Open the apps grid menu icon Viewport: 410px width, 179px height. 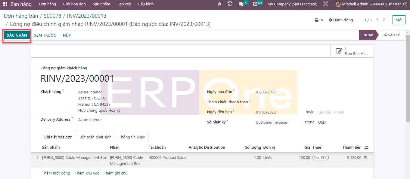click(x=5, y=4)
